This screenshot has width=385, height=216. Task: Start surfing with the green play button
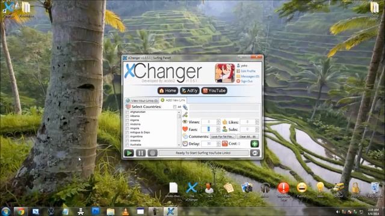point(129,153)
